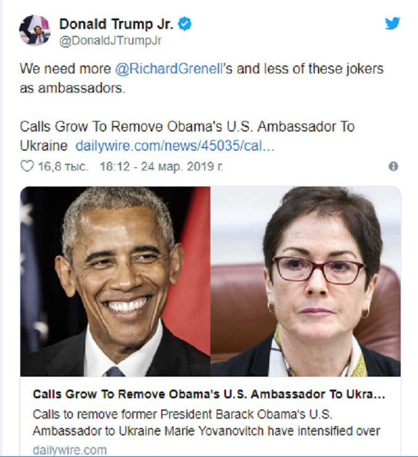418x457 pixels.
Task: Like the tweet with heart icon
Action: (x=27, y=166)
